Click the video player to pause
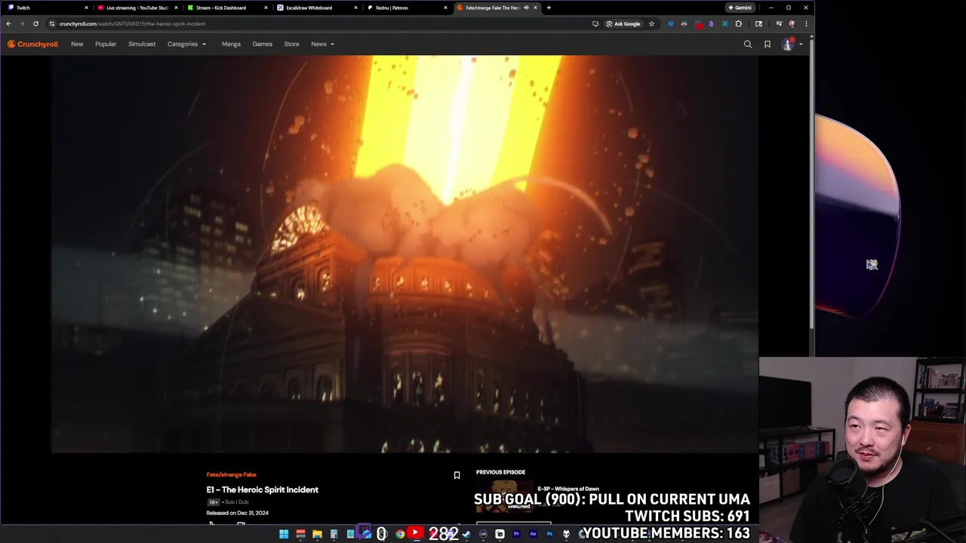 (405, 253)
